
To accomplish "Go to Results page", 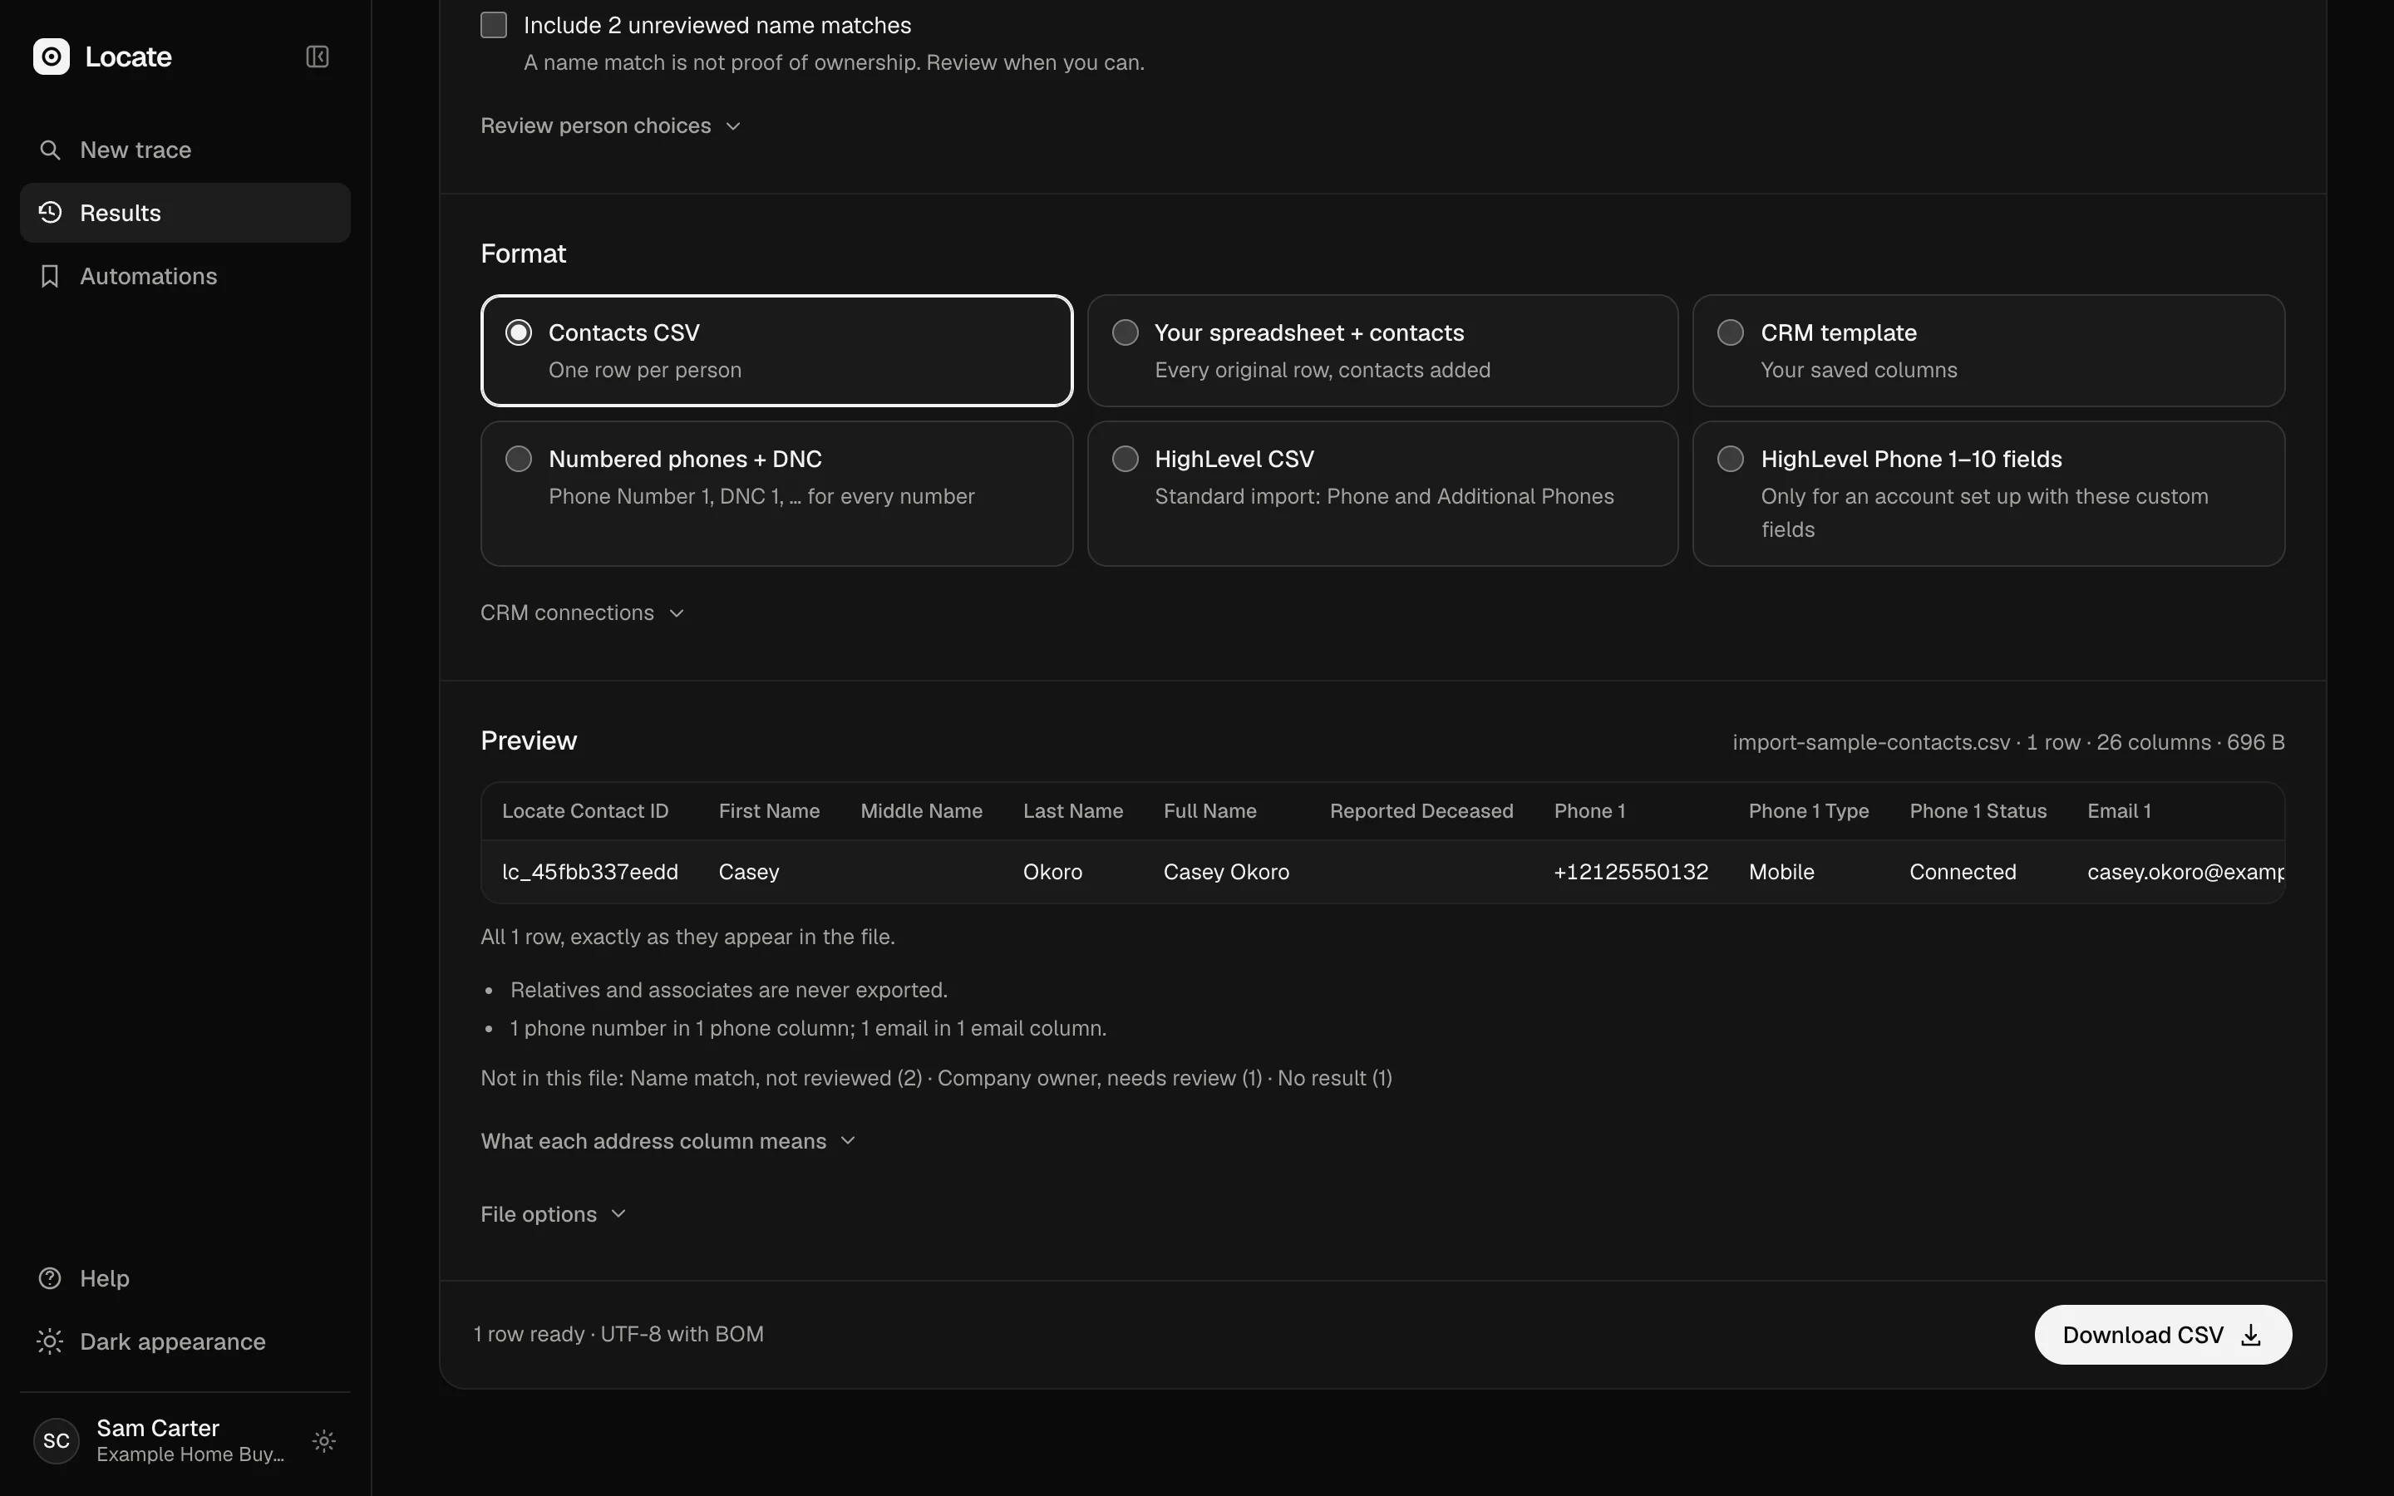I will [x=185, y=213].
